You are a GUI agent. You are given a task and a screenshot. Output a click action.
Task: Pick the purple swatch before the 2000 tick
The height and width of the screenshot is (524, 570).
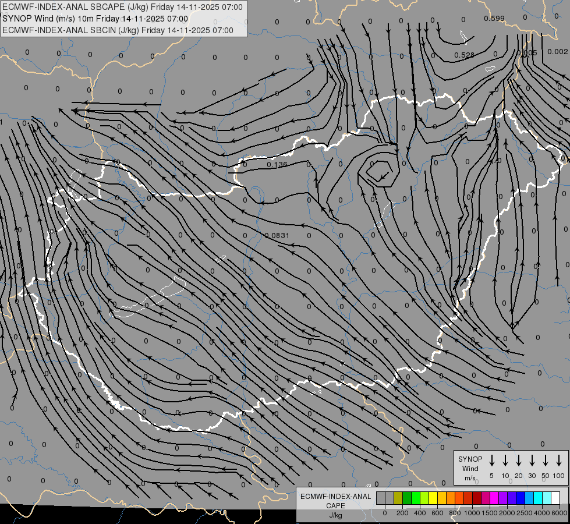coord(503,498)
